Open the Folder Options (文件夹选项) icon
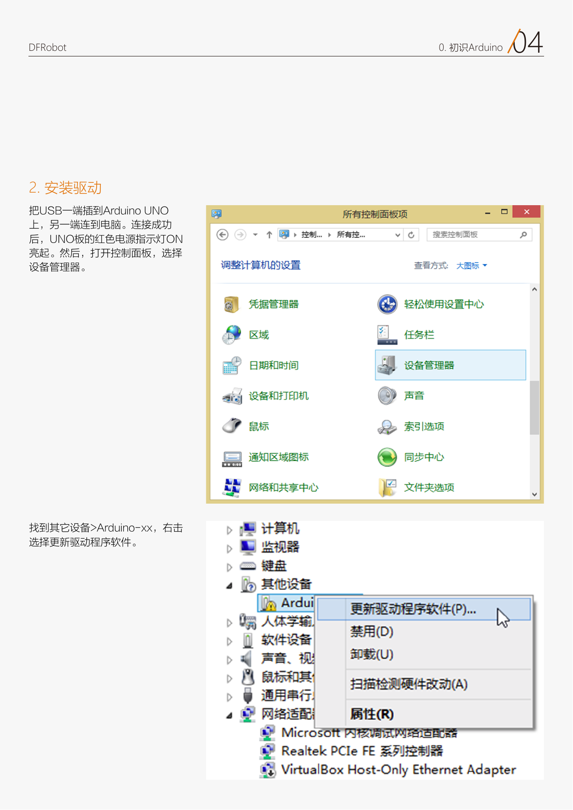This screenshot has width=573, height=810. (x=387, y=487)
